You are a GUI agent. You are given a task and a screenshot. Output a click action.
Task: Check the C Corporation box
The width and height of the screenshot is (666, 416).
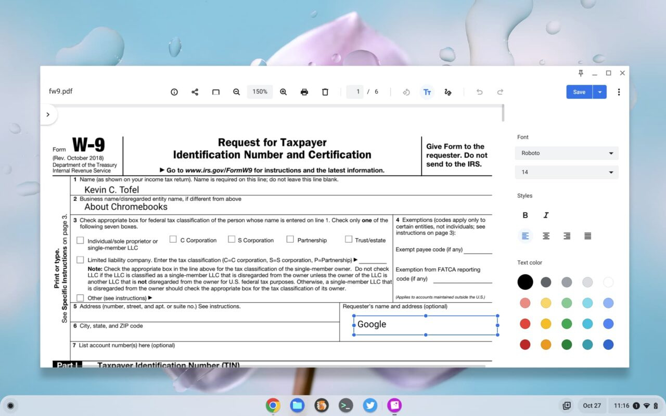[173, 239]
